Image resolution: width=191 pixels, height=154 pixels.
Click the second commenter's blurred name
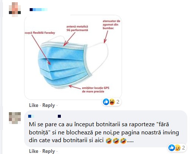pyautogui.click(x=45, y=116)
